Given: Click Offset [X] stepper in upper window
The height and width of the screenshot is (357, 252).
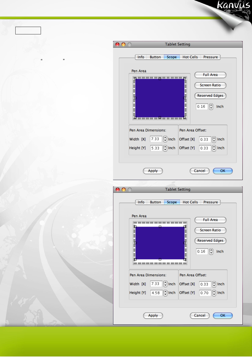Looking at the screenshot, I should [x=214, y=139].
